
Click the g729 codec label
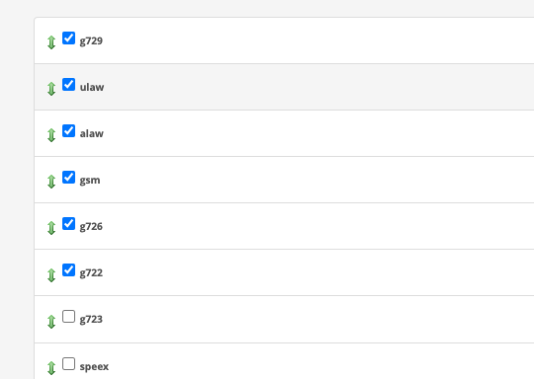tap(91, 41)
